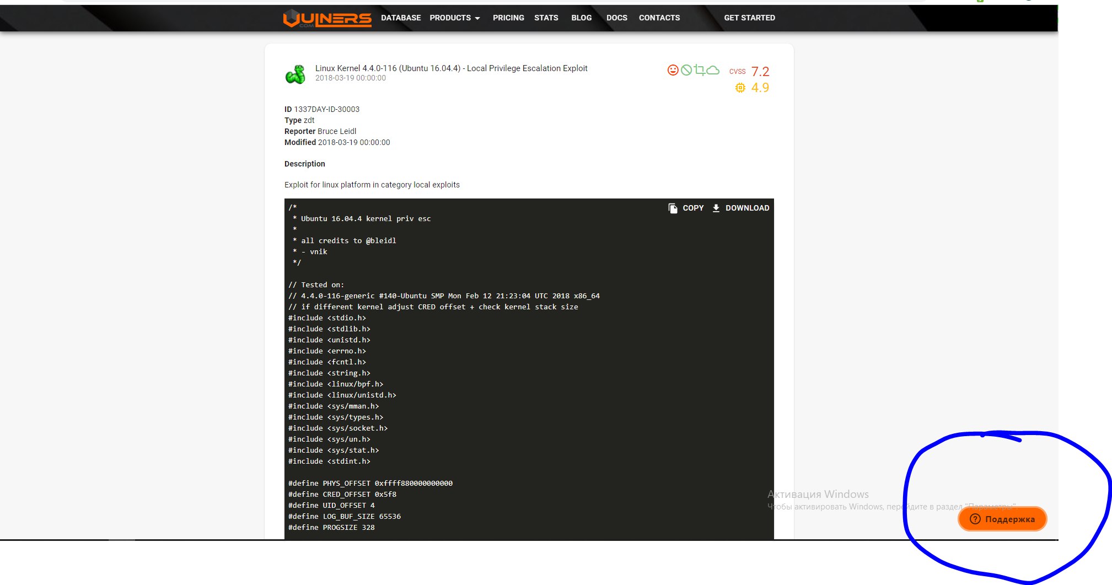Click the green crop-shaped indicator icon
Screen dimensions: 1112x585
pyautogui.click(x=700, y=70)
